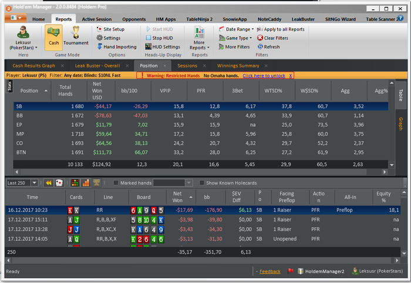Click the help question mark icon

pyautogui.click(x=400, y=18)
